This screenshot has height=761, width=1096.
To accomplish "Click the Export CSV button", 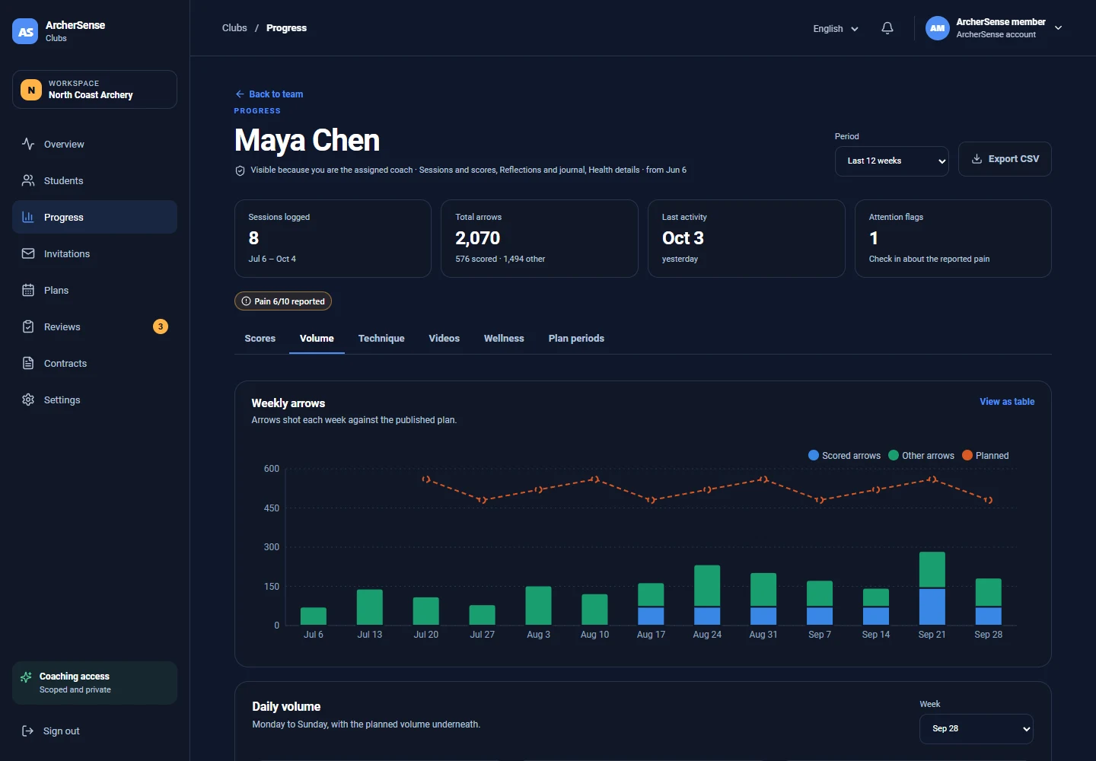I will (1005, 159).
